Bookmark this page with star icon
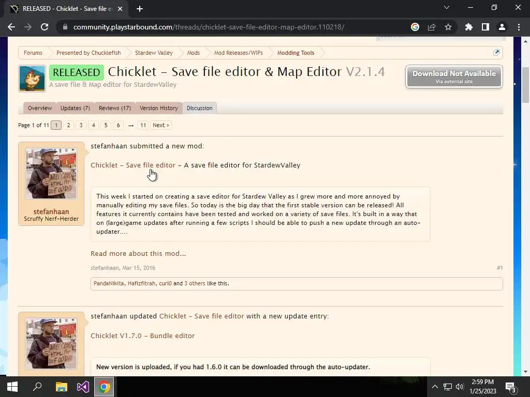The width and height of the screenshot is (530, 397). point(448,27)
